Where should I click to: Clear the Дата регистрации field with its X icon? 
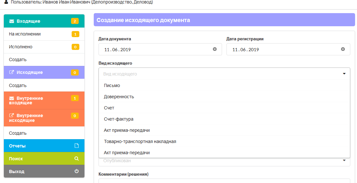tap(343, 49)
